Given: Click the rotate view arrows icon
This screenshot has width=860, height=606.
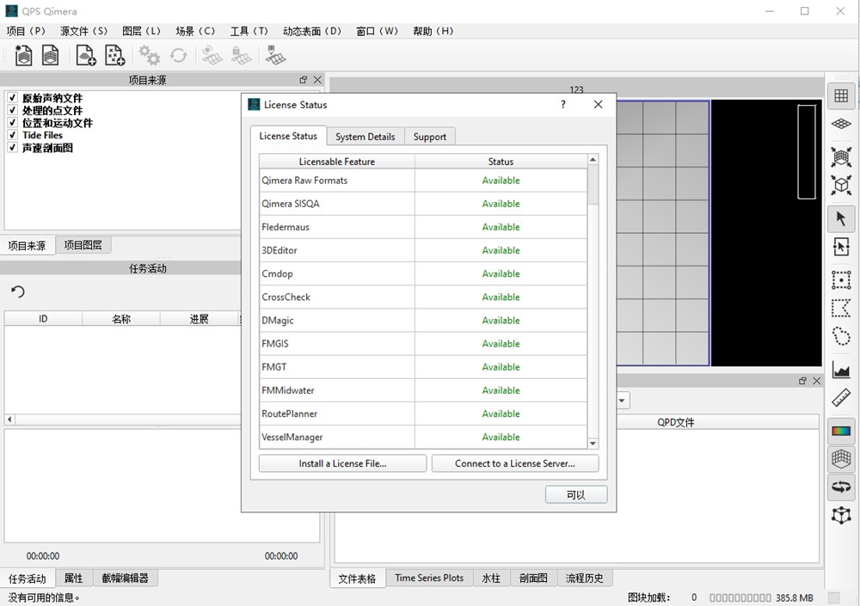Looking at the screenshot, I should [x=841, y=487].
